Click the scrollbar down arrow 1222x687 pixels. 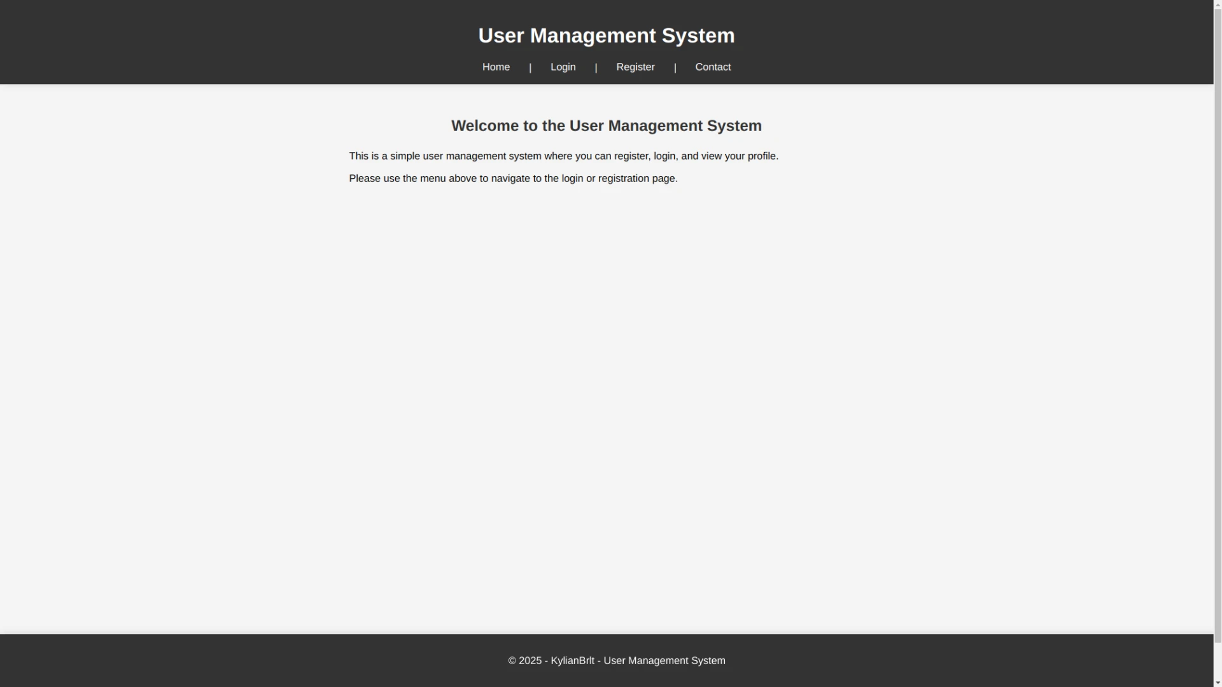(1216, 683)
